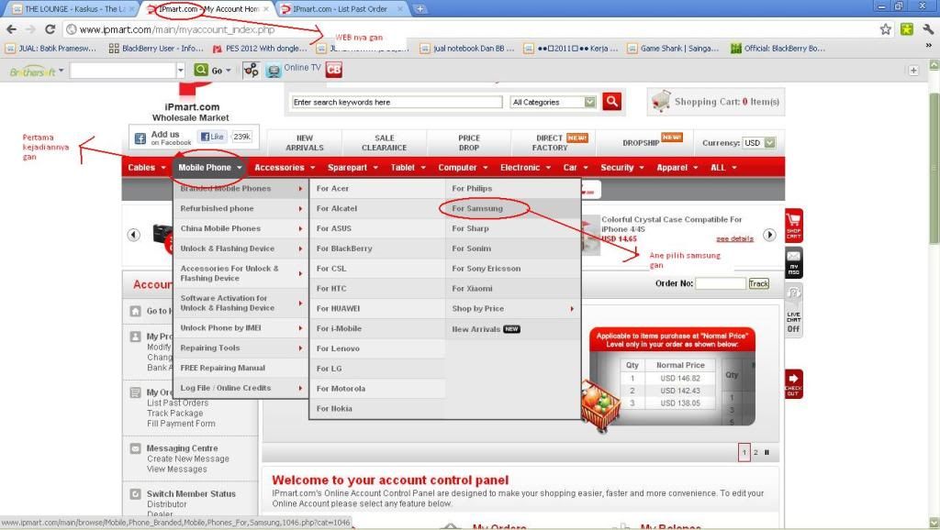Reload the page with the refresh icon
This screenshot has height=530, width=940.
tap(50, 28)
